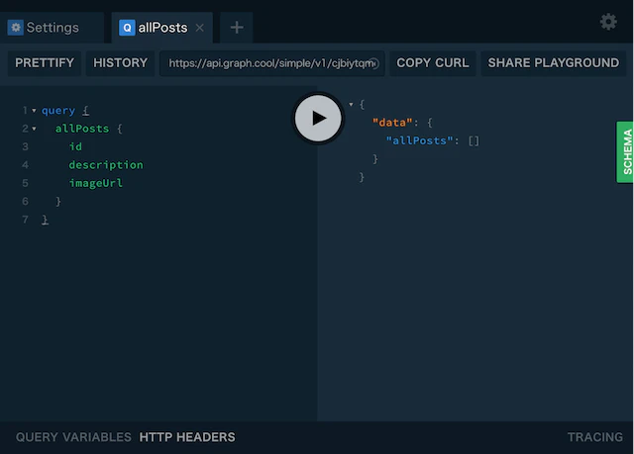Add a new tab with plus button

click(x=237, y=28)
